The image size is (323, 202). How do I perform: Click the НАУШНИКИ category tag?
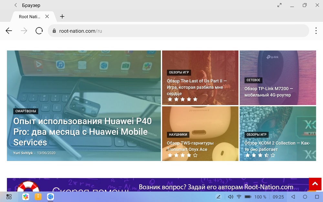[x=178, y=134]
